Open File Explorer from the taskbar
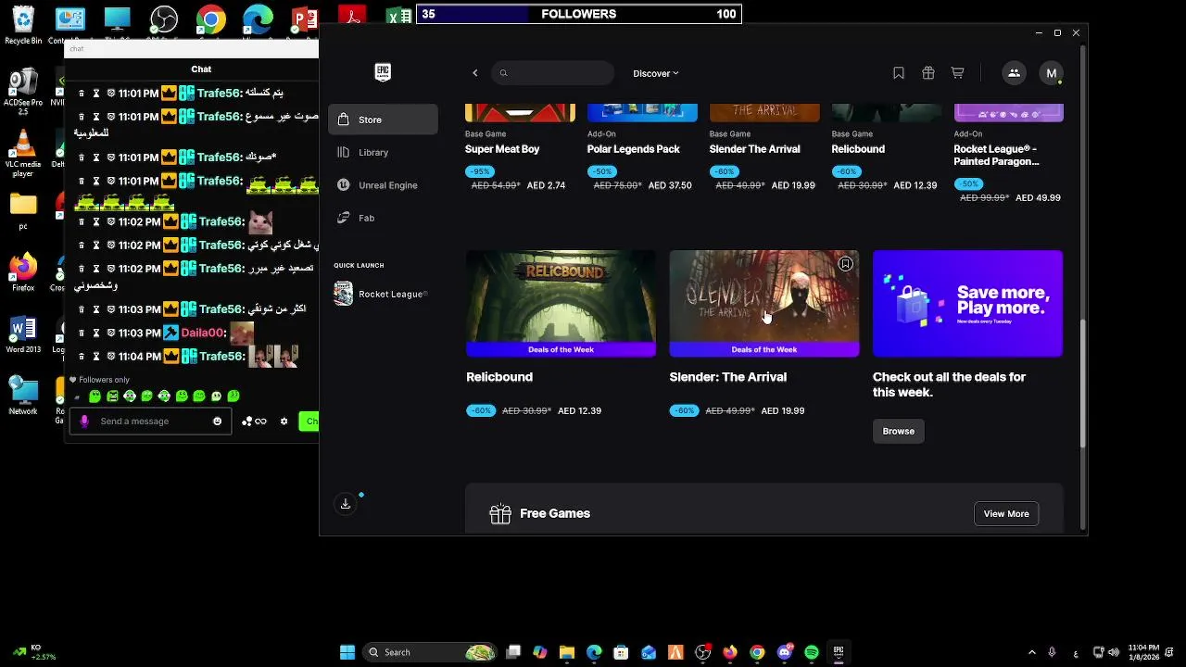The image size is (1186, 667). coord(567,652)
